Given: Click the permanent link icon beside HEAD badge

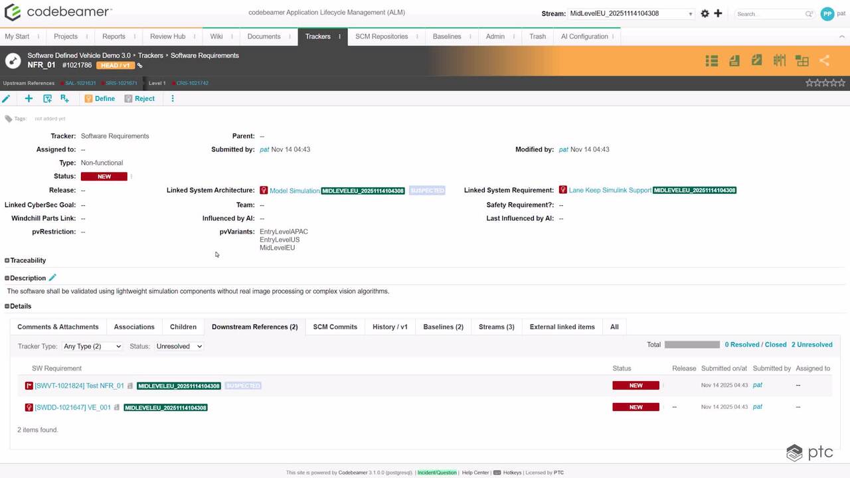Looking at the screenshot, I should tap(139, 66).
